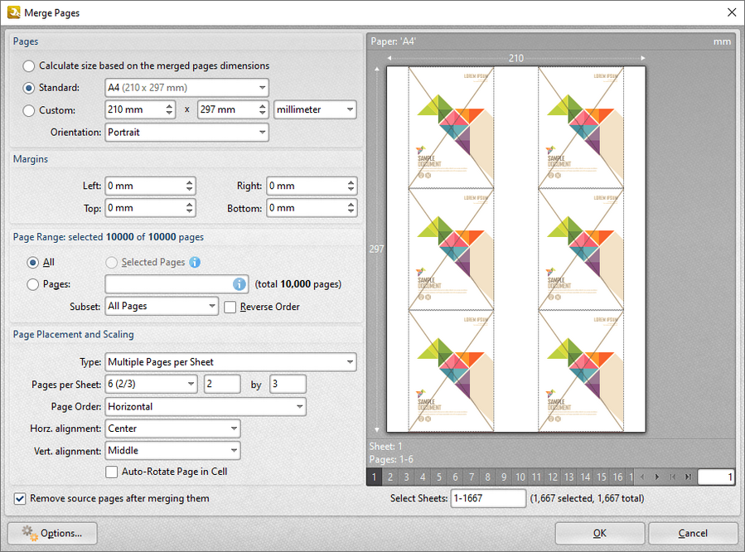The width and height of the screenshot is (745, 552).
Task: Expand the Page Order dropdown
Action: [x=205, y=406]
